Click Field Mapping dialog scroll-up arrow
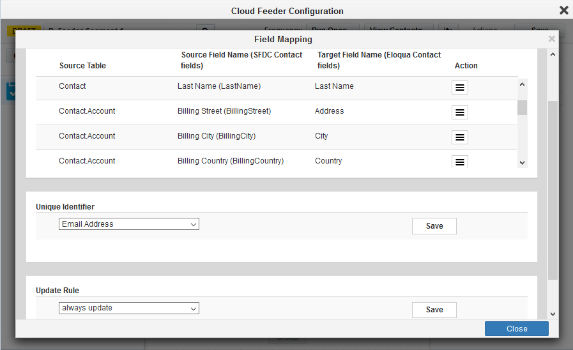 (x=553, y=55)
